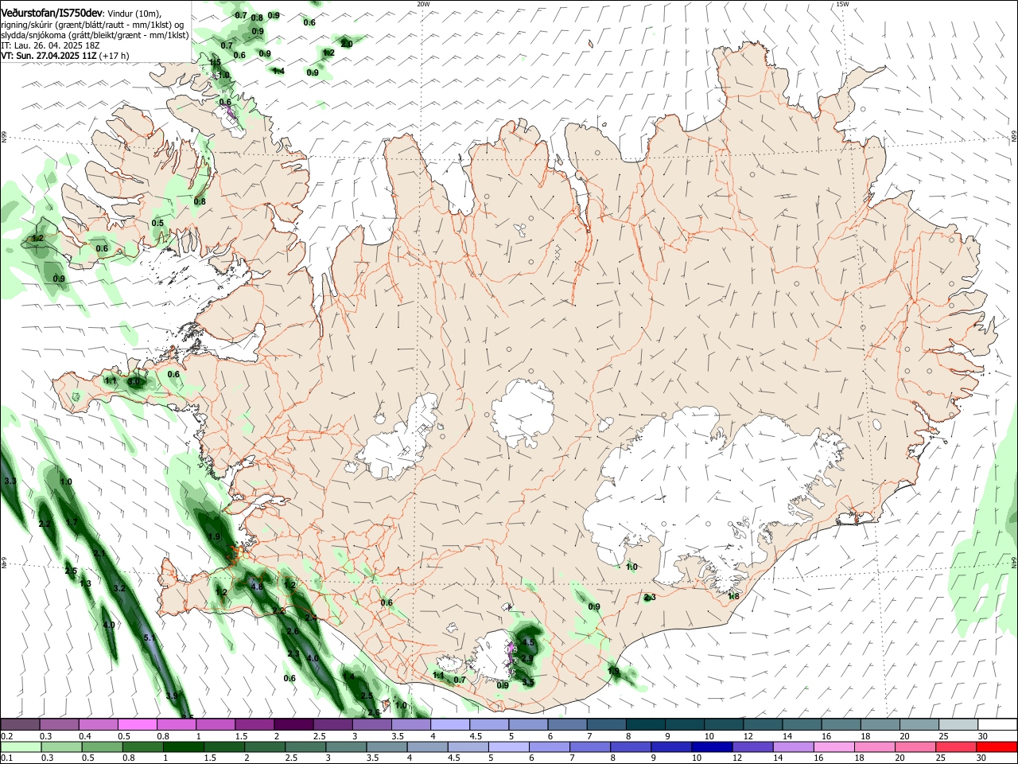Pick bottom legend swatch between 14 and 16
Screen dimensions: 1018x764
click(792, 747)
